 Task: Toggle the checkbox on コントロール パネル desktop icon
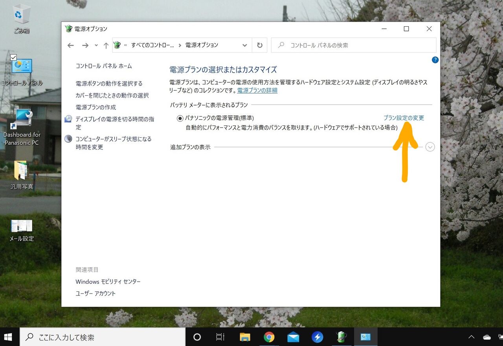(13, 58)
